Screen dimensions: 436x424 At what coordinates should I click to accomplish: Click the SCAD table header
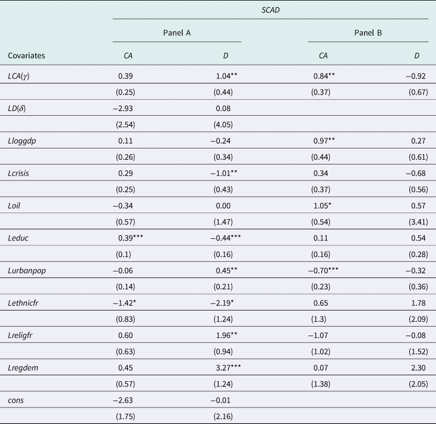[x=271, y=10]
